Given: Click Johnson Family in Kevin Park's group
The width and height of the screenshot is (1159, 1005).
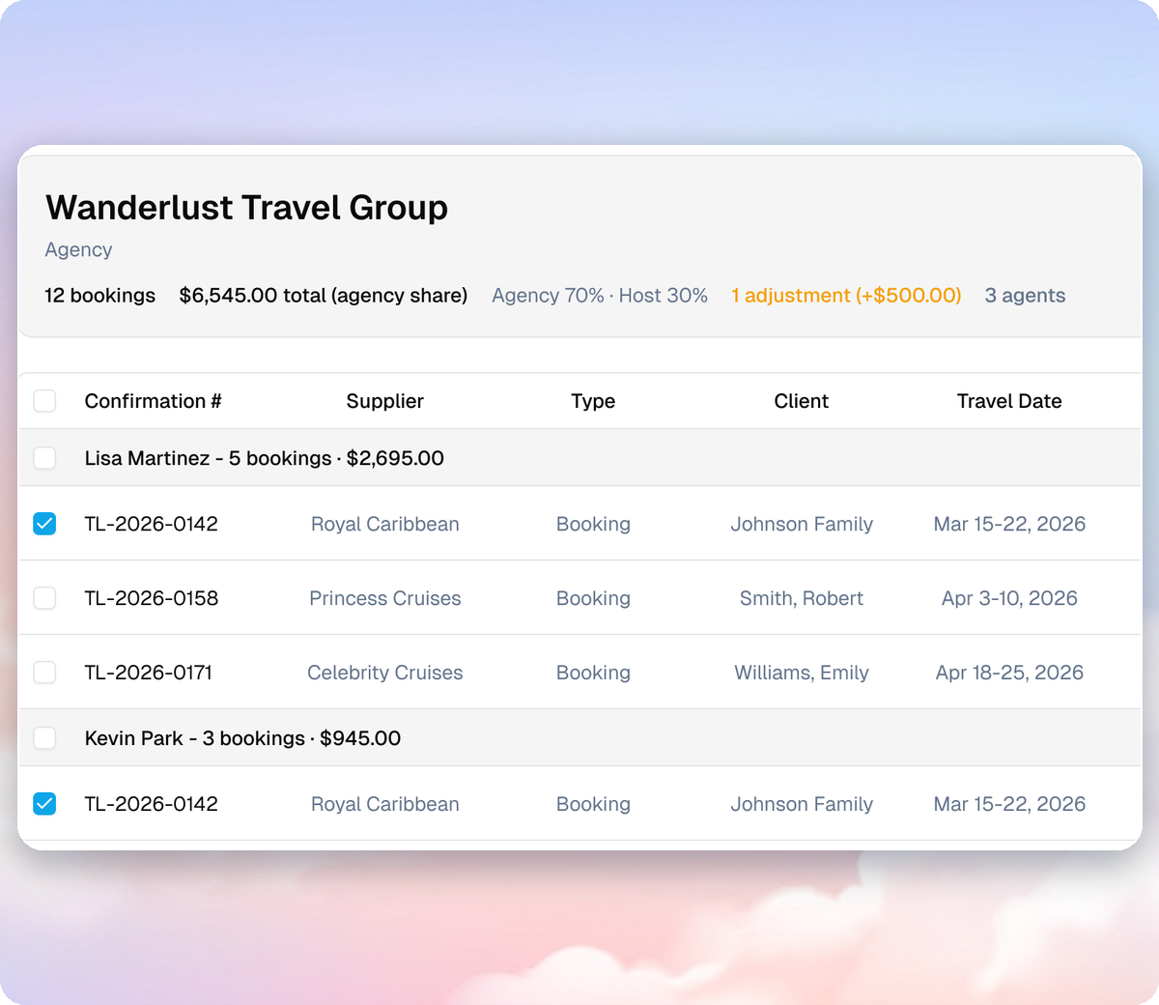Looking at the screenshot, I should tap(802, 804).
